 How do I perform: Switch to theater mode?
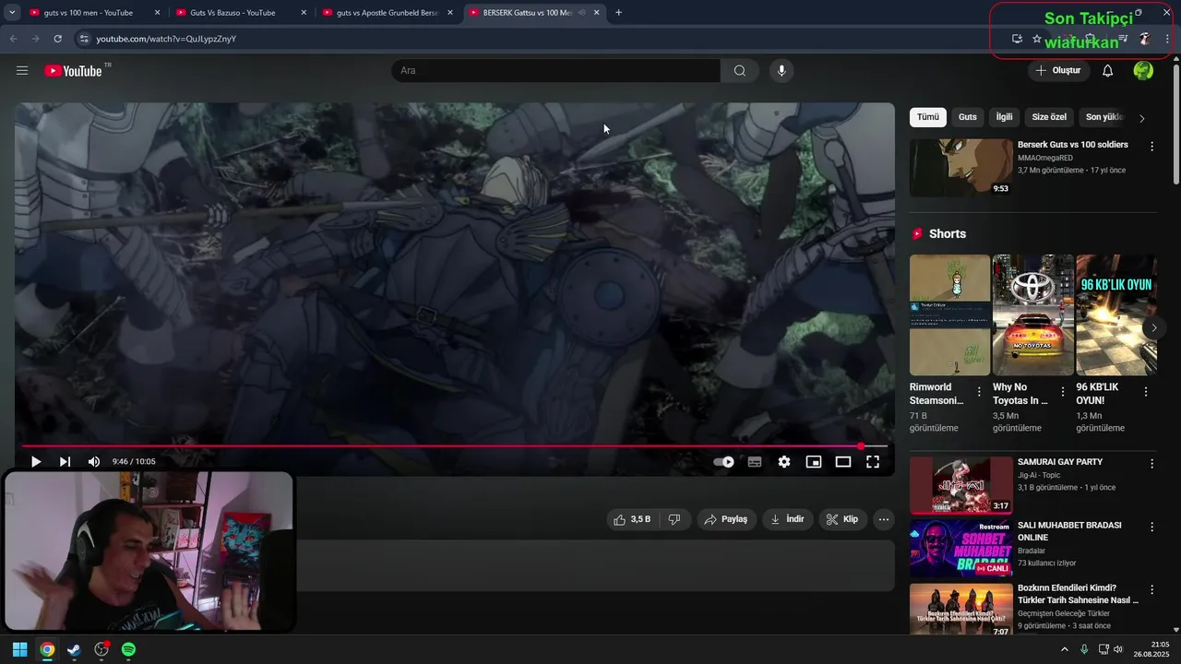tap(843, 462)
